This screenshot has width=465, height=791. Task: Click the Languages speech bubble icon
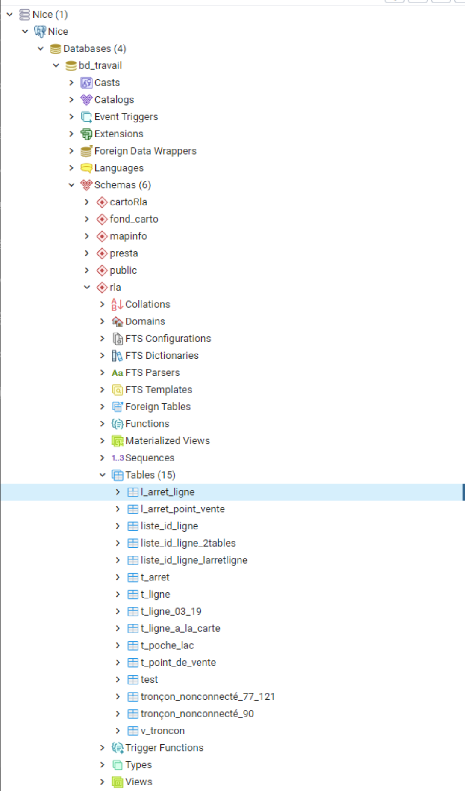coord(86,168)
